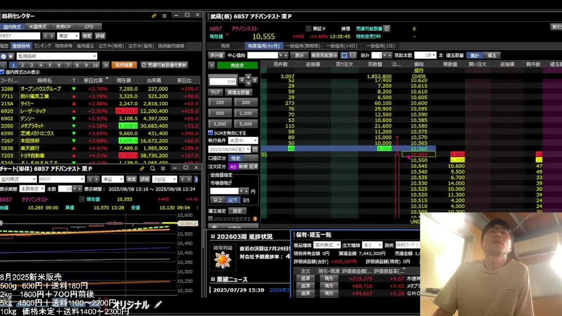Open hamburger menu in 銘柄セレクター window

[x=164, y=15]
